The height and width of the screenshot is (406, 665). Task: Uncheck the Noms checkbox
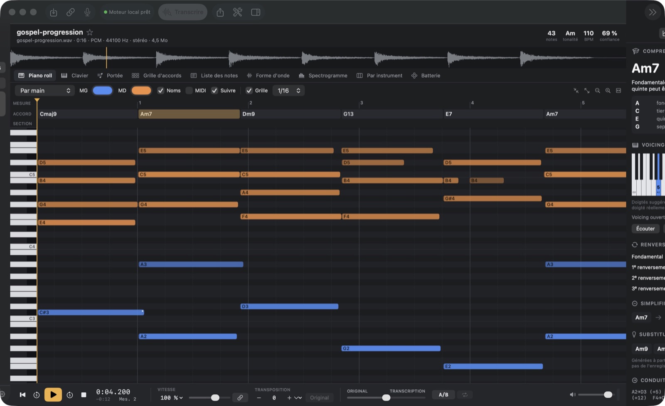[160, 91]
